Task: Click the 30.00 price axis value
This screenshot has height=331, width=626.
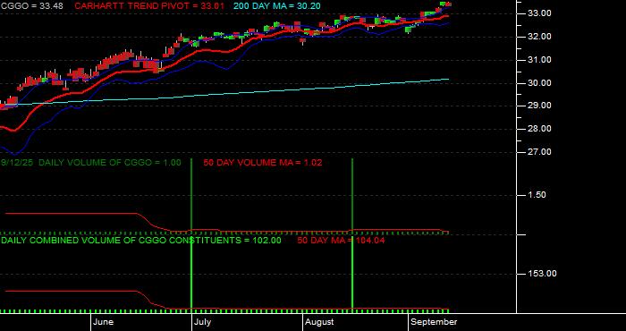Action: click(539, 83)
